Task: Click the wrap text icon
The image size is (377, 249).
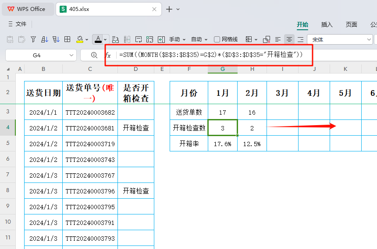Action: coord(139,39)
